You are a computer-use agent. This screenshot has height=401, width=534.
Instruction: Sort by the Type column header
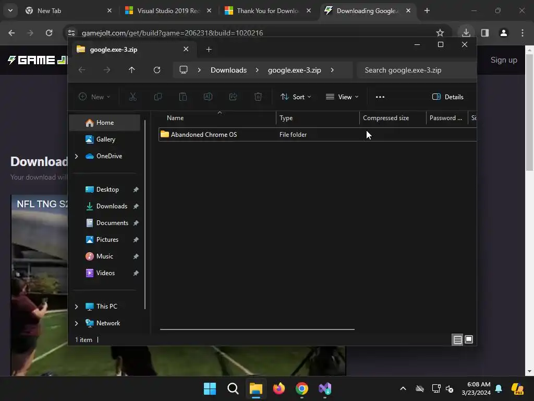click(x=318, y=118)
